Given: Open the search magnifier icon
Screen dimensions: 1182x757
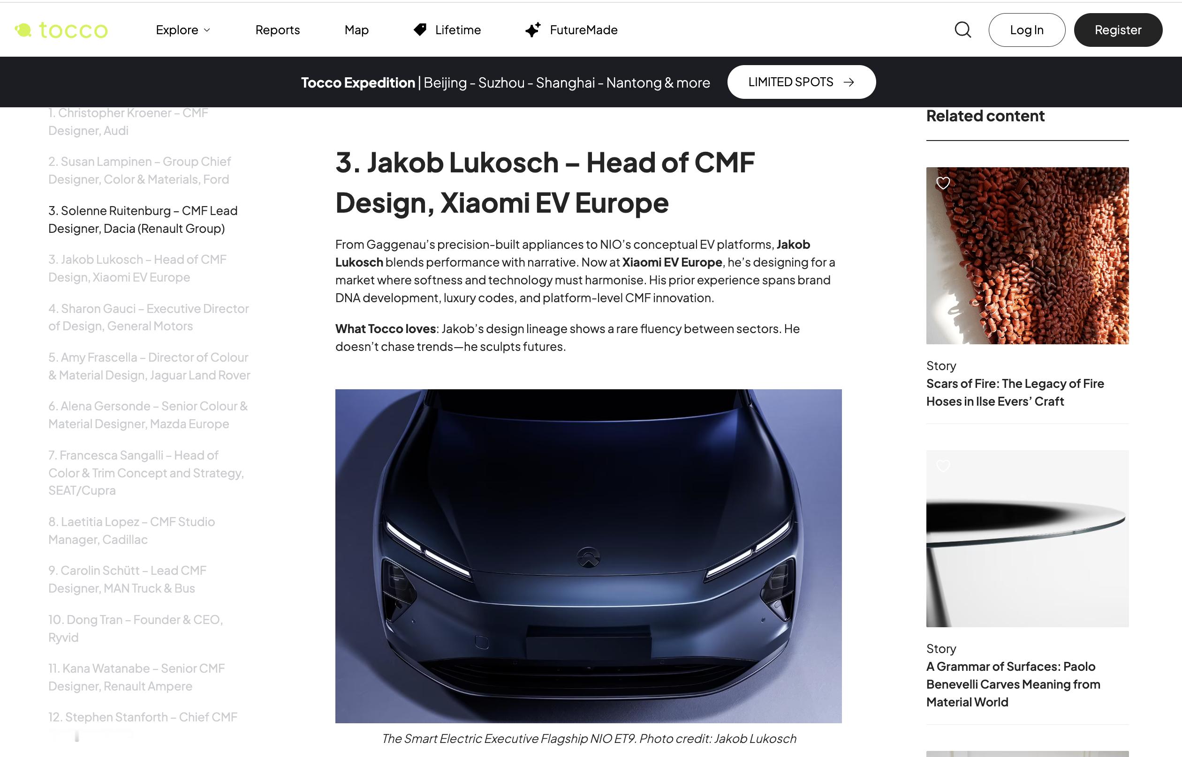Looking at the screenshot, I should [962, 30].
